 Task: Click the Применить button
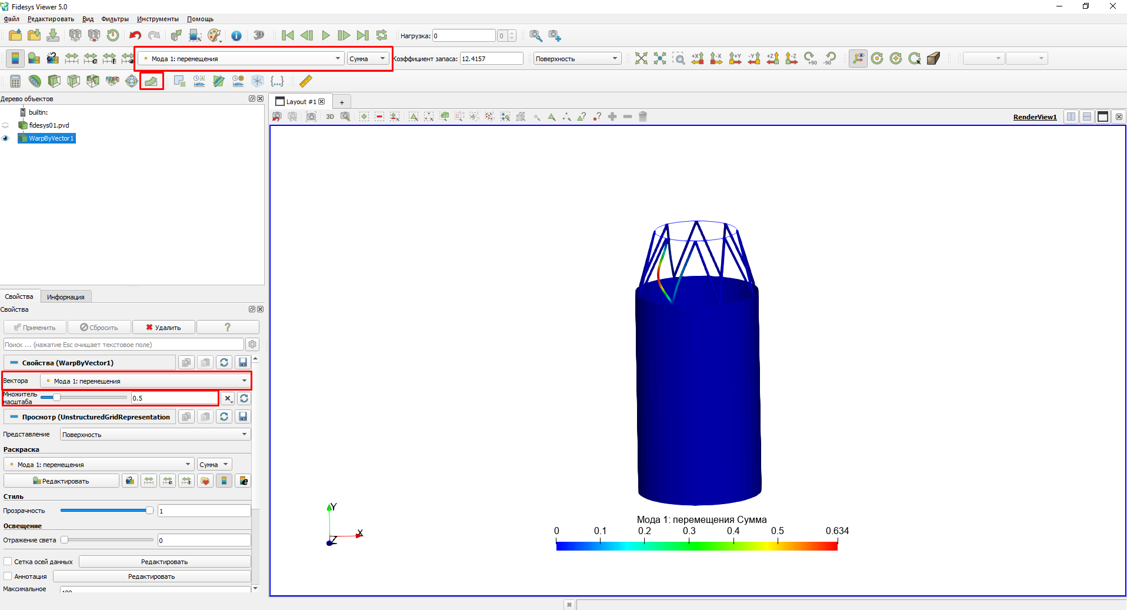pos(35,327)
